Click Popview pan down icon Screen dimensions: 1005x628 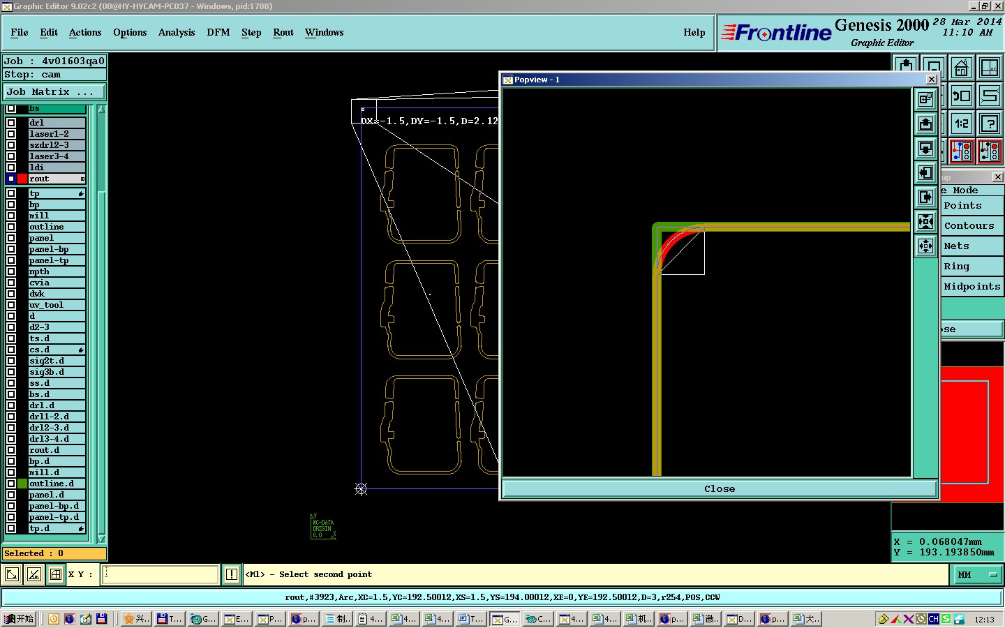925,149
